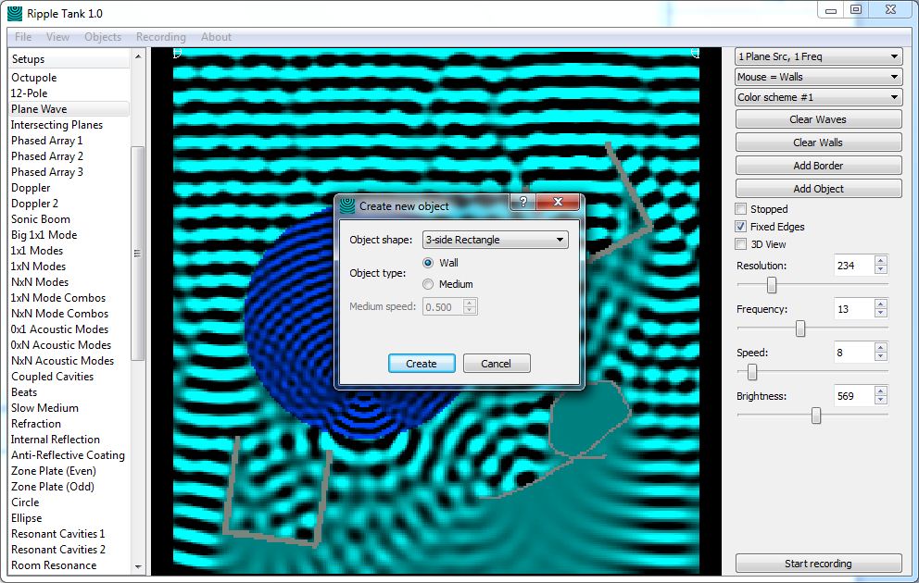
Task: Click the Frequency slider handle
Action: point(800,329)
